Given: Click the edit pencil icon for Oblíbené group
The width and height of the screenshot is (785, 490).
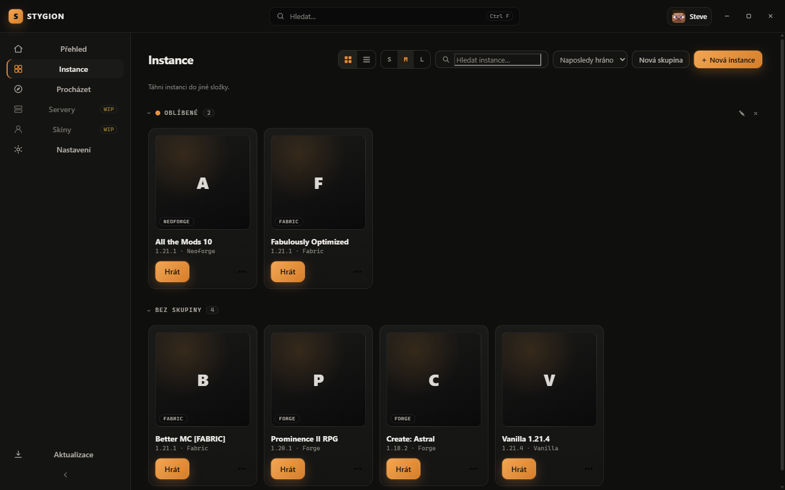Looking at the screenshot, I should point(741,113).
